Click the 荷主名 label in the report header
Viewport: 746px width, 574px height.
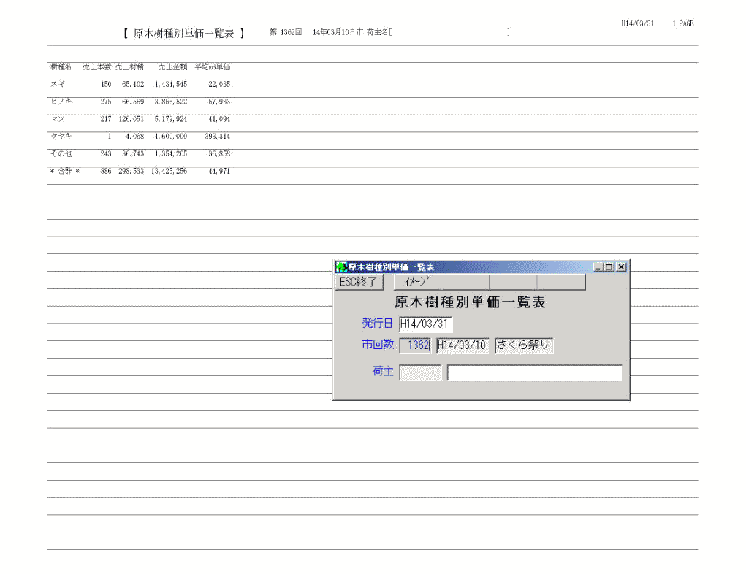click(378, 32)
